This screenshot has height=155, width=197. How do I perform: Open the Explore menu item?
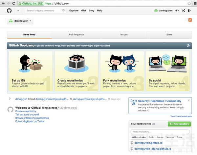(x=74, y=11)
